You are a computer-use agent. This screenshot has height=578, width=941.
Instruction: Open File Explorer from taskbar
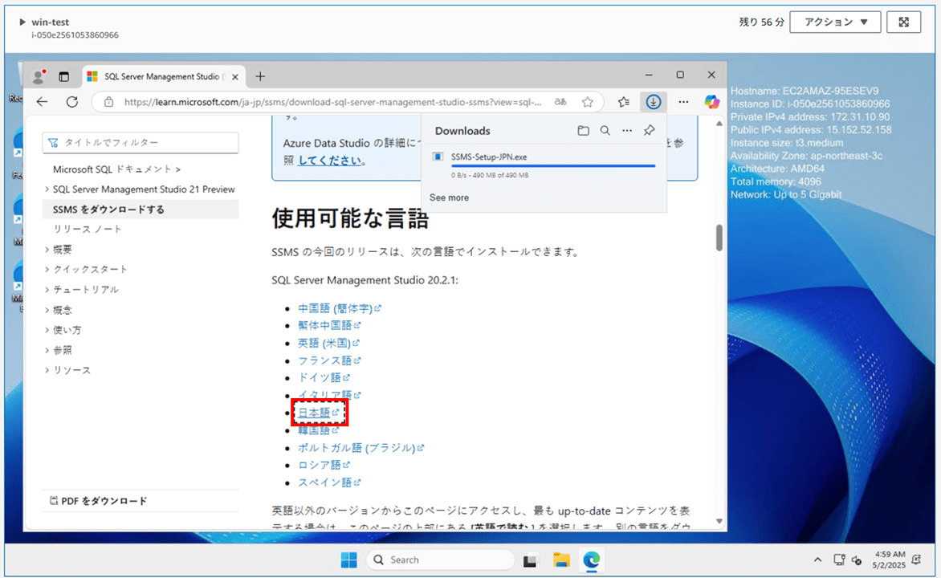562,560
